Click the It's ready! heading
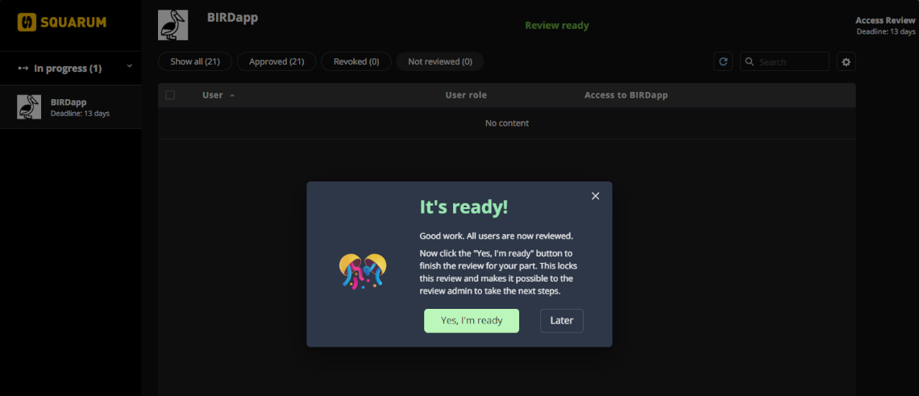The width and height of the screenshot is (919, 396). tap(464, 207)
